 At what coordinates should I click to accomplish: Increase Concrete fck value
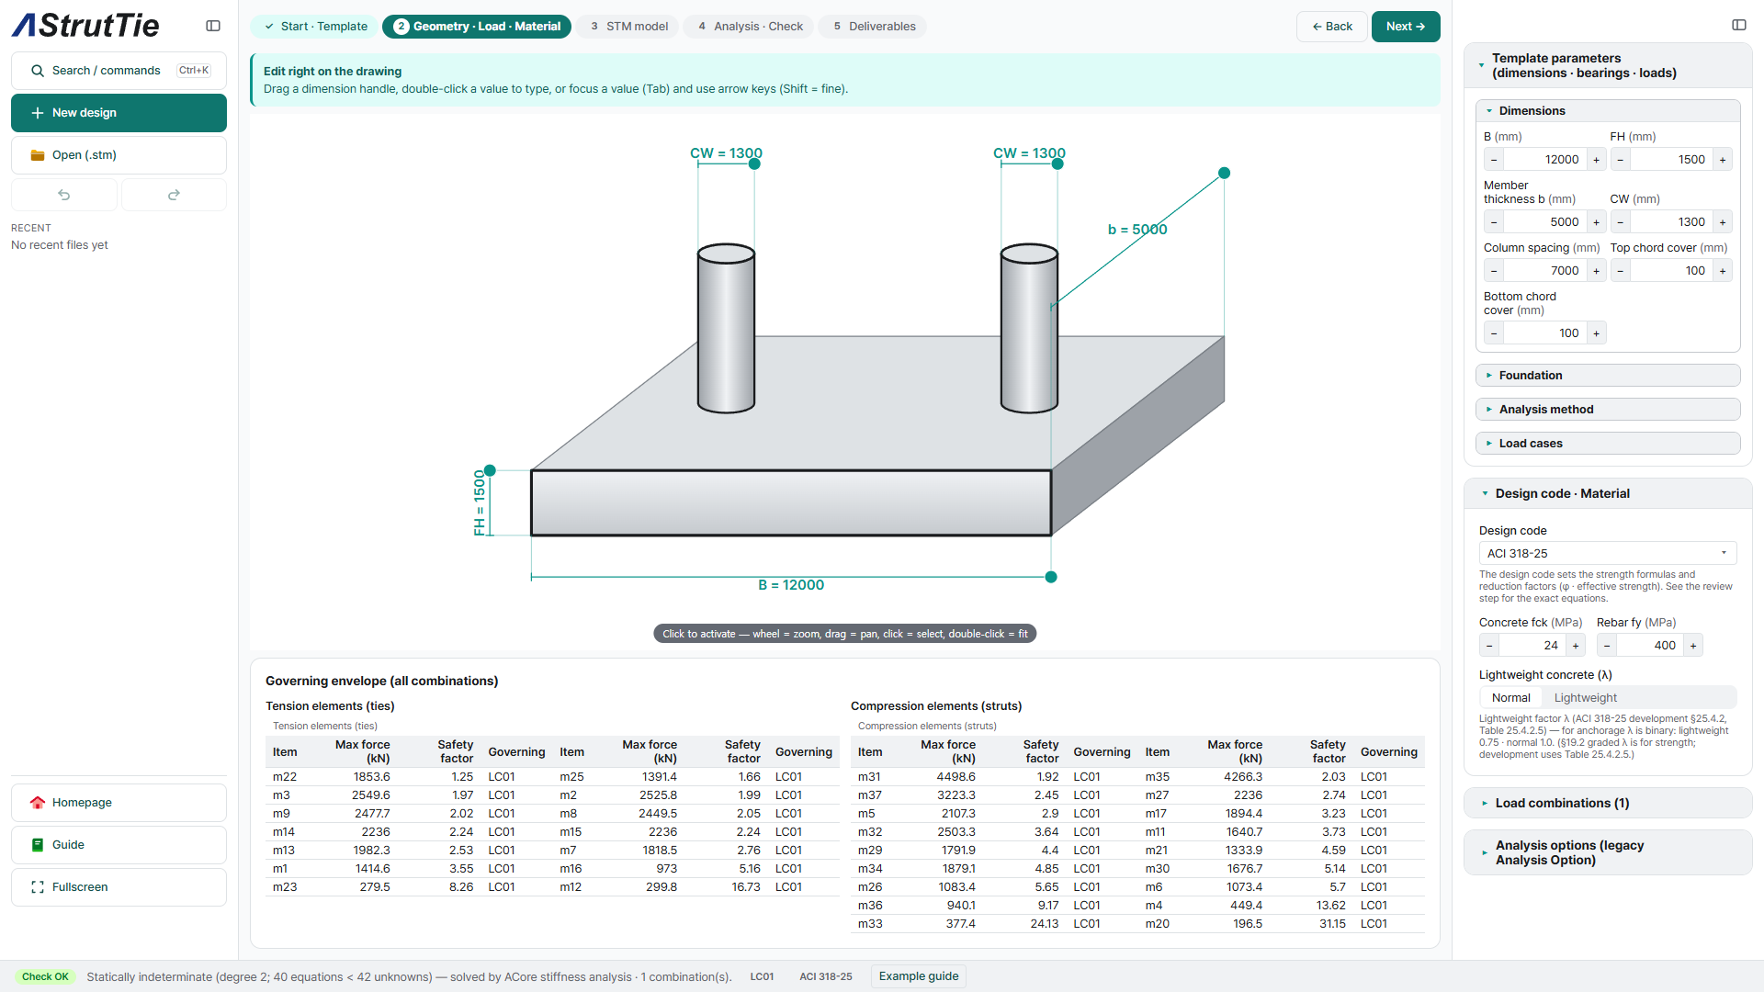(1575, 646)
